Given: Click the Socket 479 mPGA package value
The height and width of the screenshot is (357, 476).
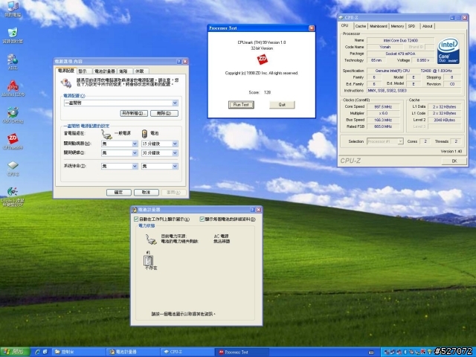Looking at the screenshot, I should tap(400, 54).
